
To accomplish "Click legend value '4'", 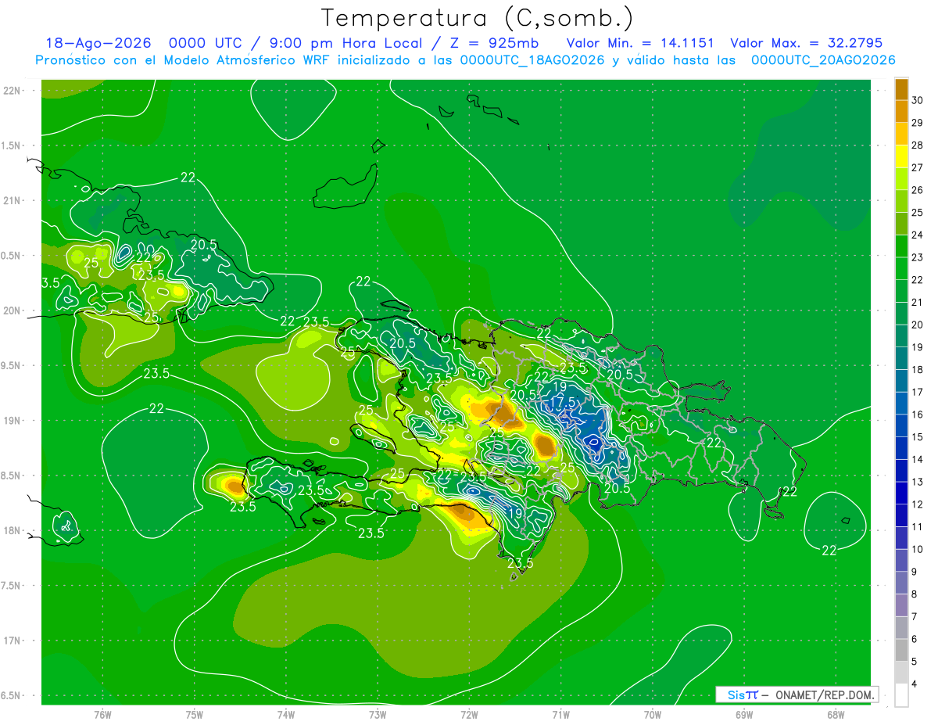I will 915,684.
